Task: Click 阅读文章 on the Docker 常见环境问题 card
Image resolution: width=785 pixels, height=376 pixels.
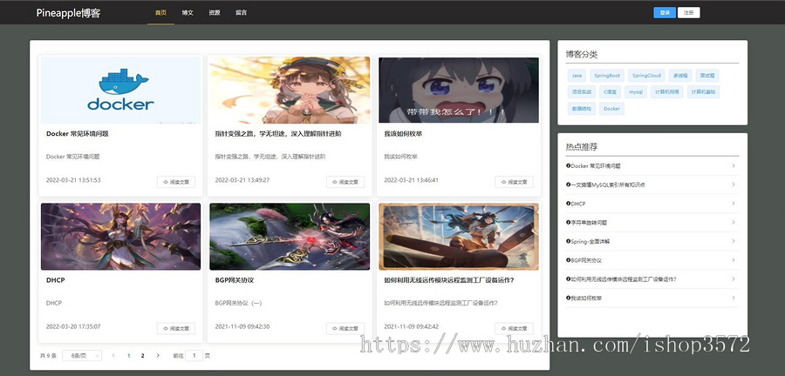Action: pos(176,182)
